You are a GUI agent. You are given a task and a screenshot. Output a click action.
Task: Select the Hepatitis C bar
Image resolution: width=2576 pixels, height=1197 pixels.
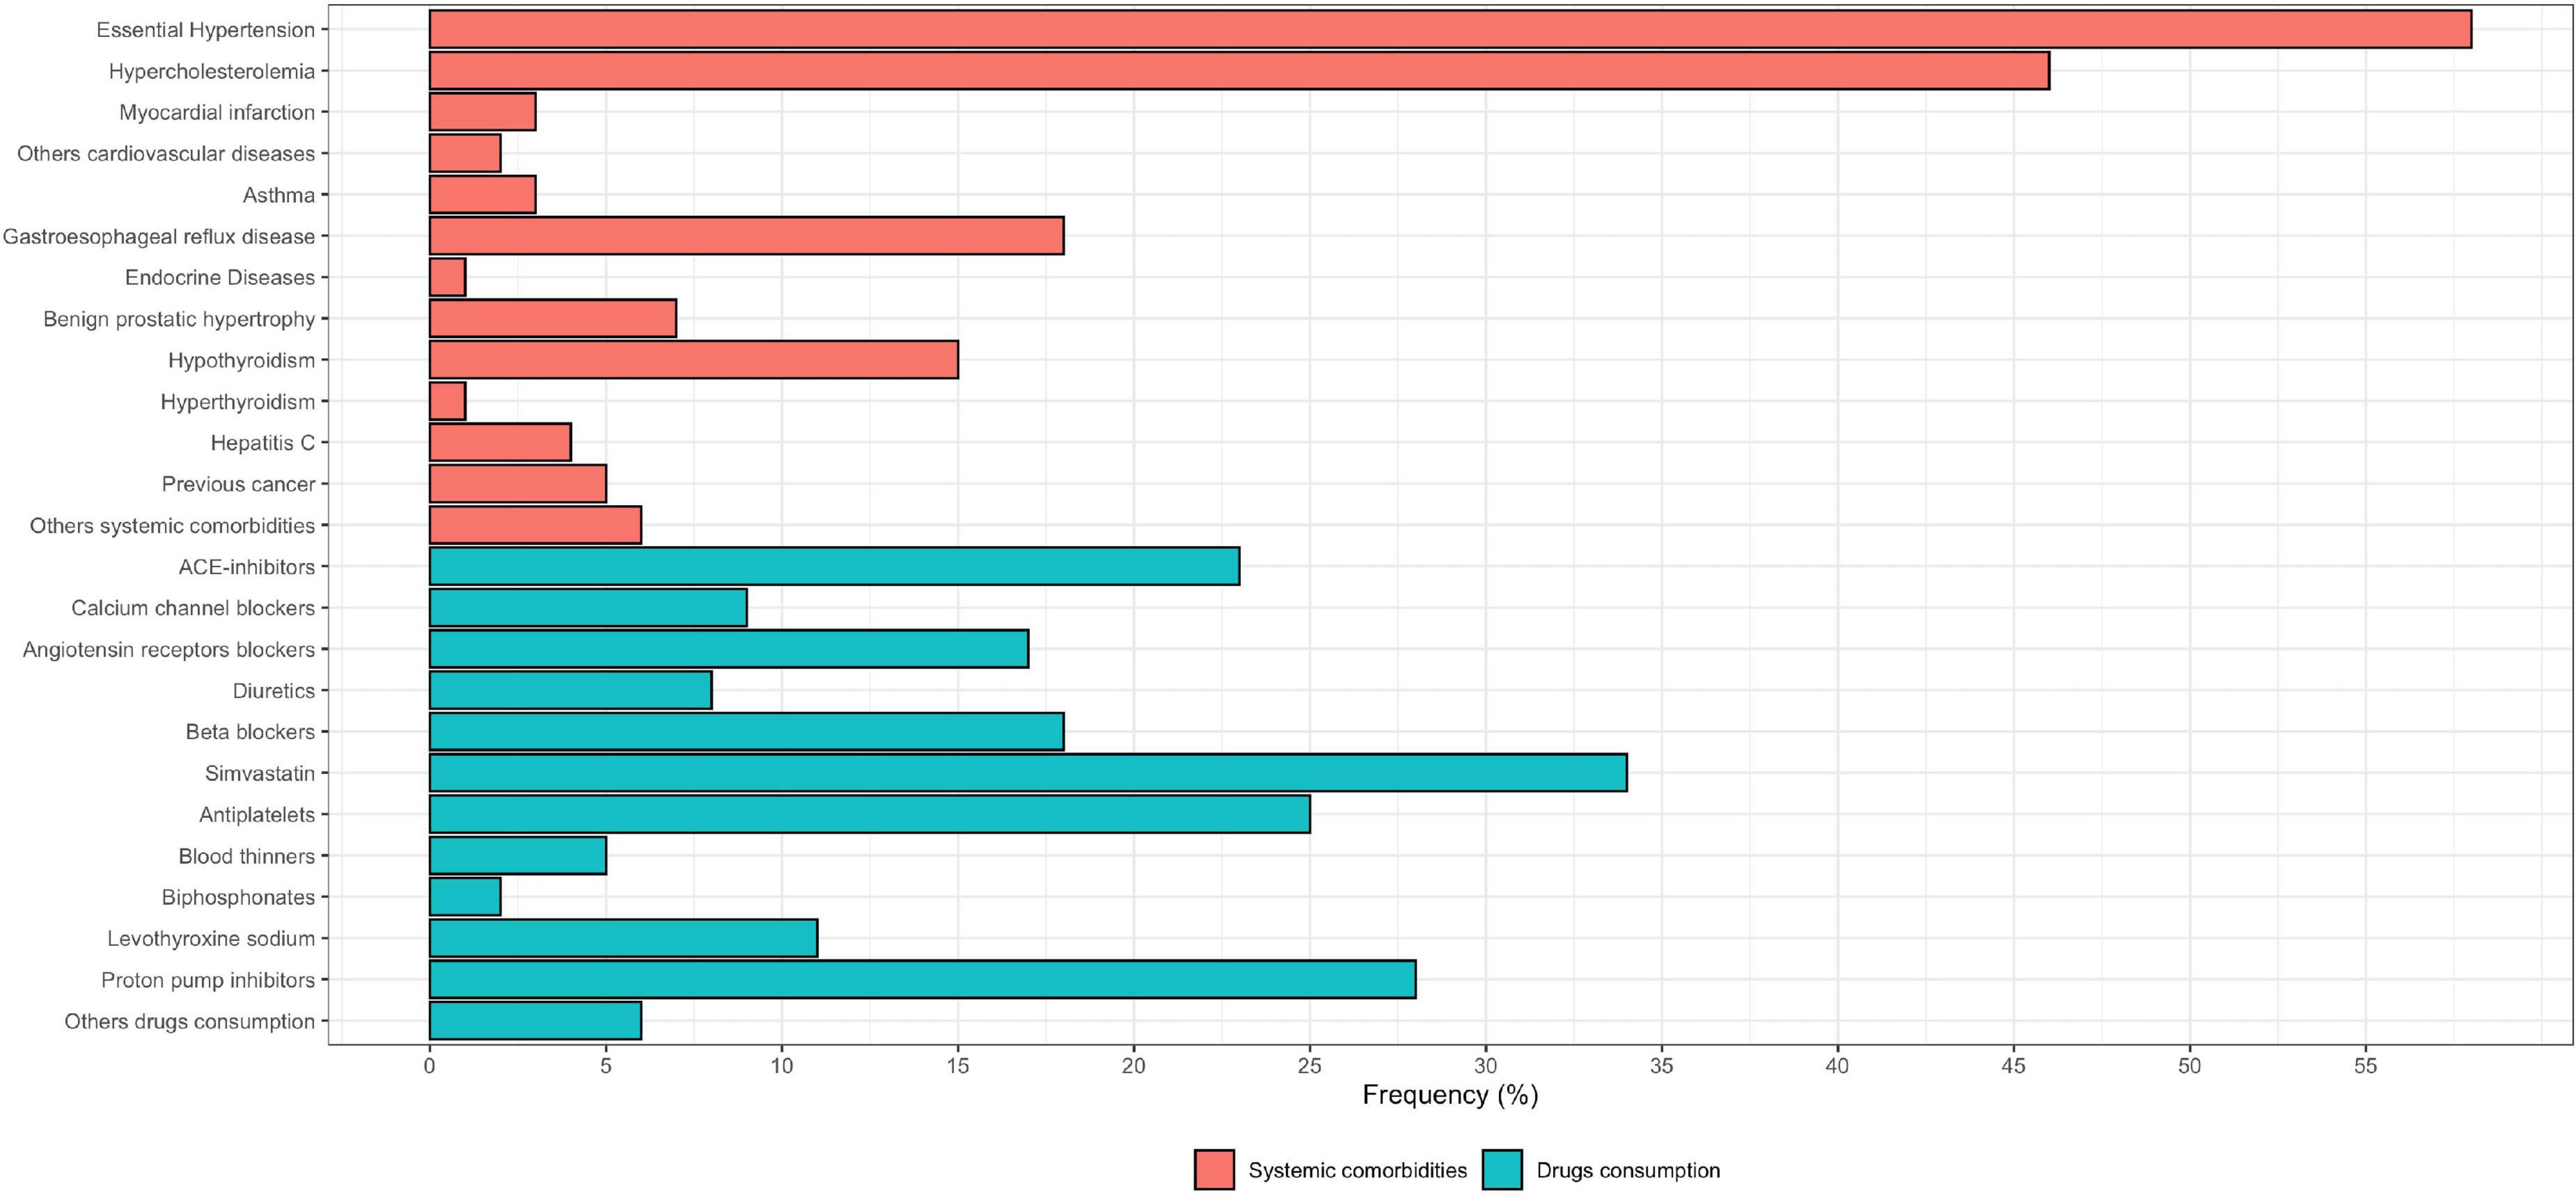pyautogui.click(x=500, y=443)
